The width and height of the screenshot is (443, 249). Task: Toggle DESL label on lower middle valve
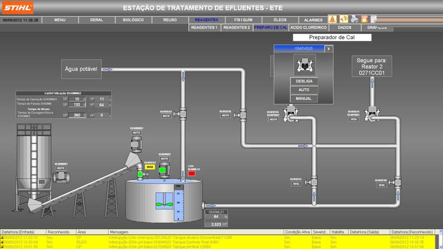coord(296,184)
